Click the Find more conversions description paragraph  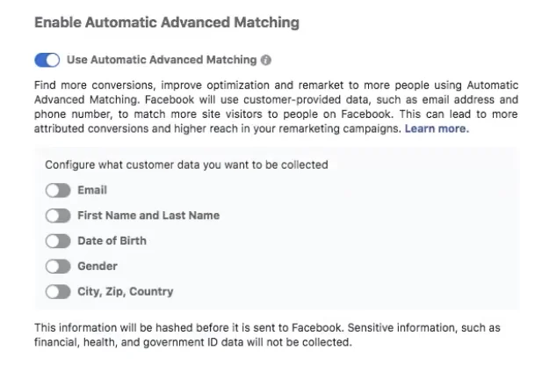pyautogui.click(x=276, y=107)
